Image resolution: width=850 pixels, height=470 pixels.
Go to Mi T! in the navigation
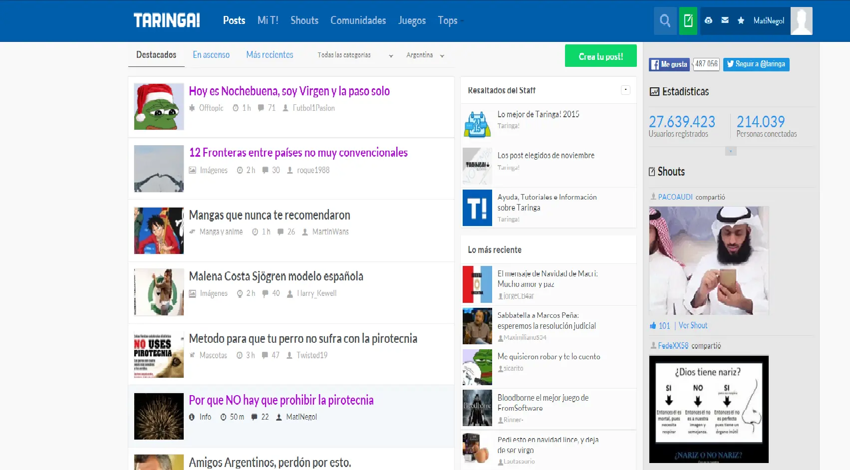coord(268,20)
